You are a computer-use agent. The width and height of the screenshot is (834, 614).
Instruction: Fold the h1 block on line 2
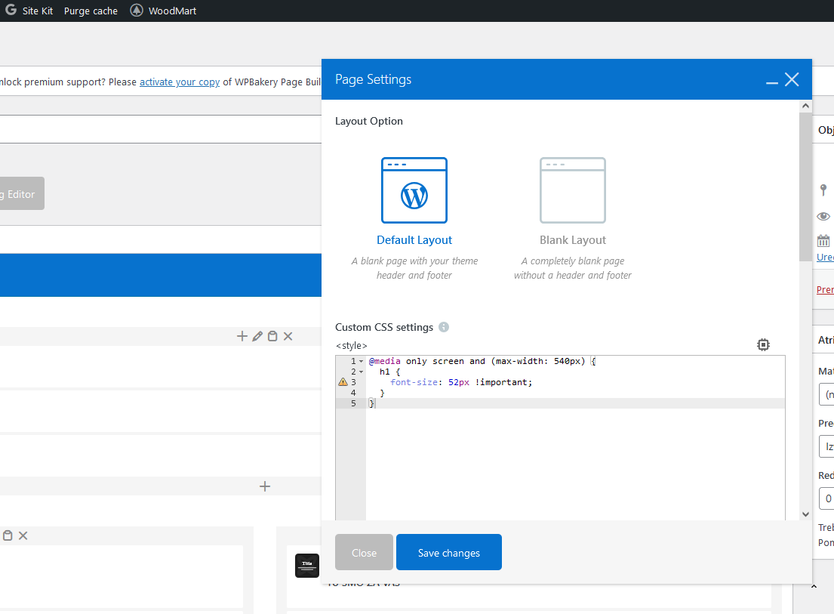point(362,372)
